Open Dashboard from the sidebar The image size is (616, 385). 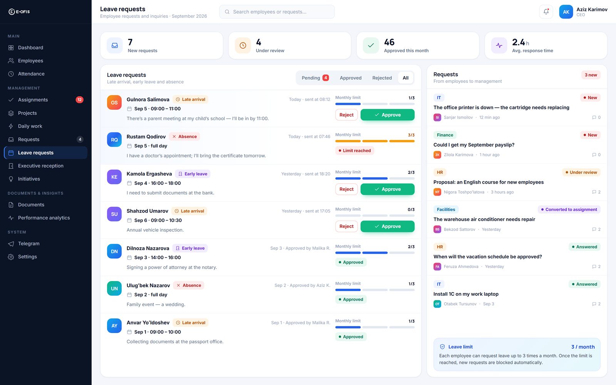45,48
